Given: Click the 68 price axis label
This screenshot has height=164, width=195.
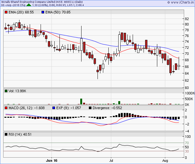Looking at the screenshot, I should [187, 60].
